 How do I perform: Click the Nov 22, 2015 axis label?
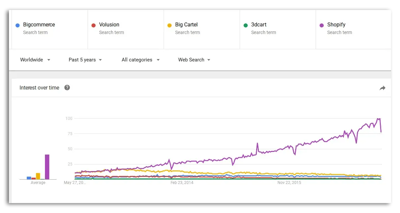(x=290, y=182)
